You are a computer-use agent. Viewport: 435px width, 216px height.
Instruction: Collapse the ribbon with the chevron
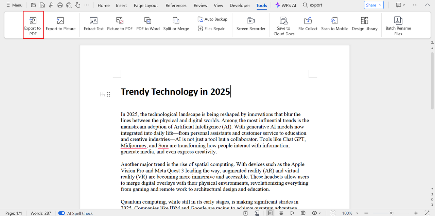[x=427, y=5]
